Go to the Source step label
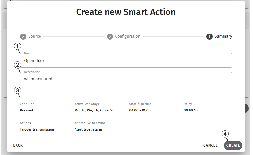Screen dimensions: 253x155 (35, 36)
